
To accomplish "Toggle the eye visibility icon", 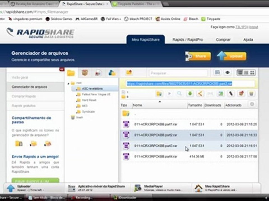I will click(x=228, y=73).
